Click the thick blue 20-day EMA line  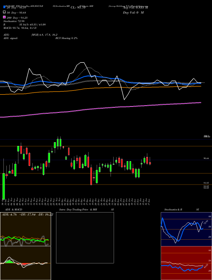point(100,77)
